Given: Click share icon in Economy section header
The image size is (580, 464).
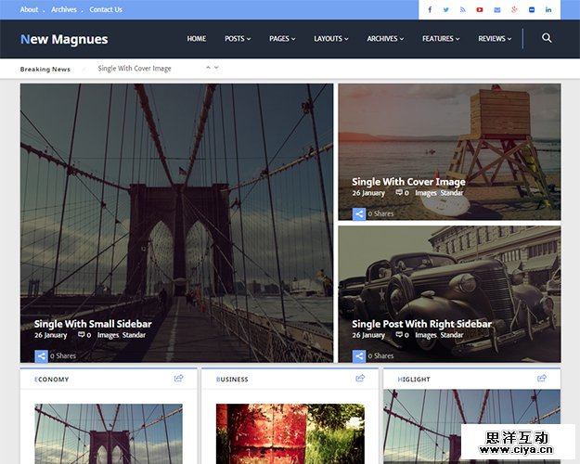Looking at the screenshot, I should [179, 378].
